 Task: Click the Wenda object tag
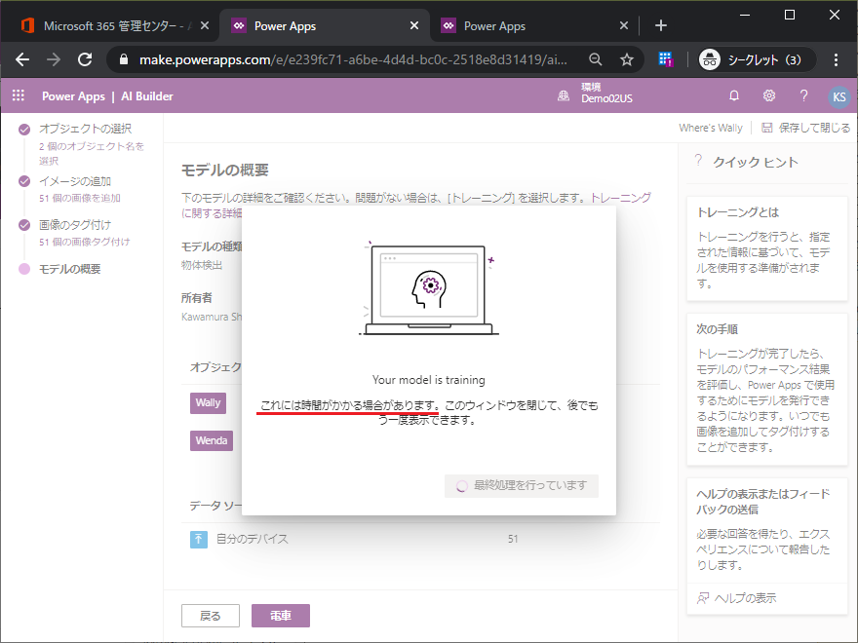click(x=212, y=440)
